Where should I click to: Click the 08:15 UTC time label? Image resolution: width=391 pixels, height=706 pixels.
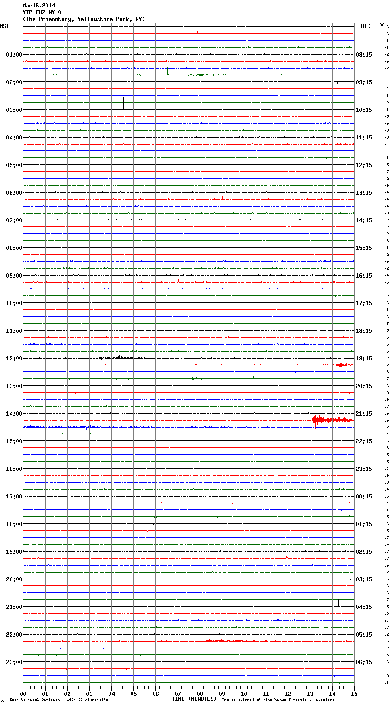[x=364, y=55]
